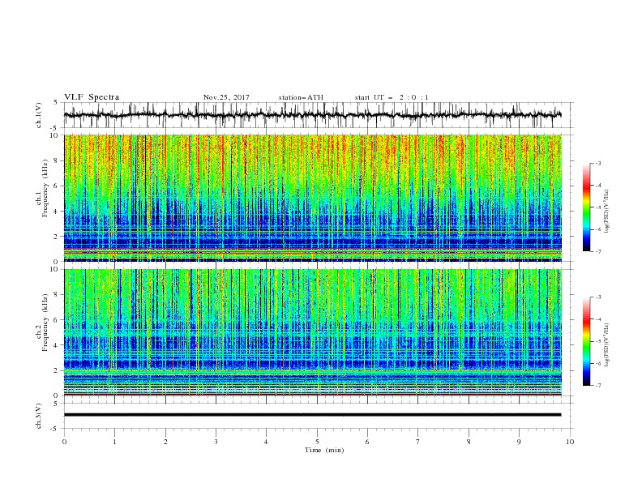Click time axis tick label "3"
The height and width of the screenshot is (496, 642).
(x=216, y=442)
